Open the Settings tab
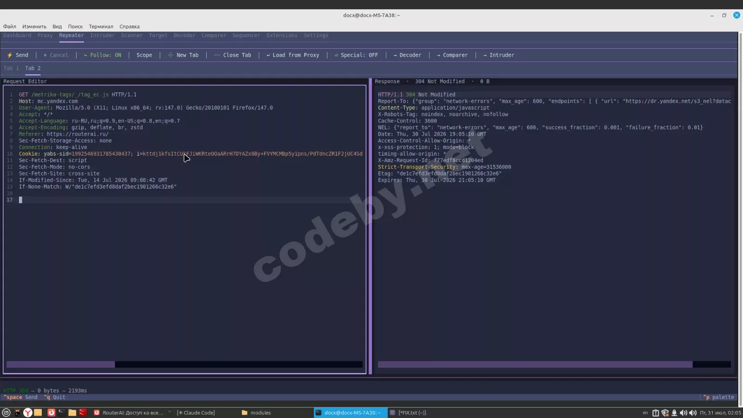This screenshot has width=743, height=418. (316, 35)
